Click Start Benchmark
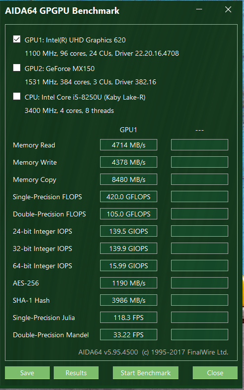244x390 pixels. tap(145, 373)
